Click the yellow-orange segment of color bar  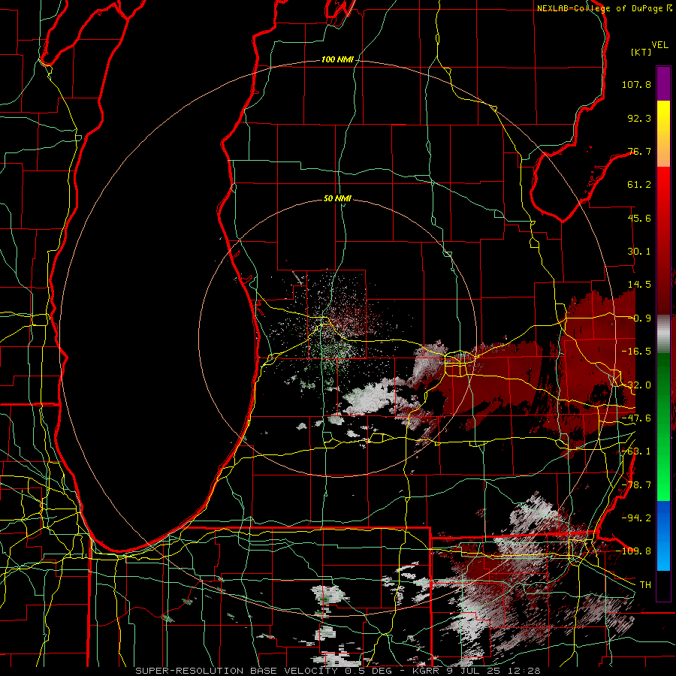[663, 134]
